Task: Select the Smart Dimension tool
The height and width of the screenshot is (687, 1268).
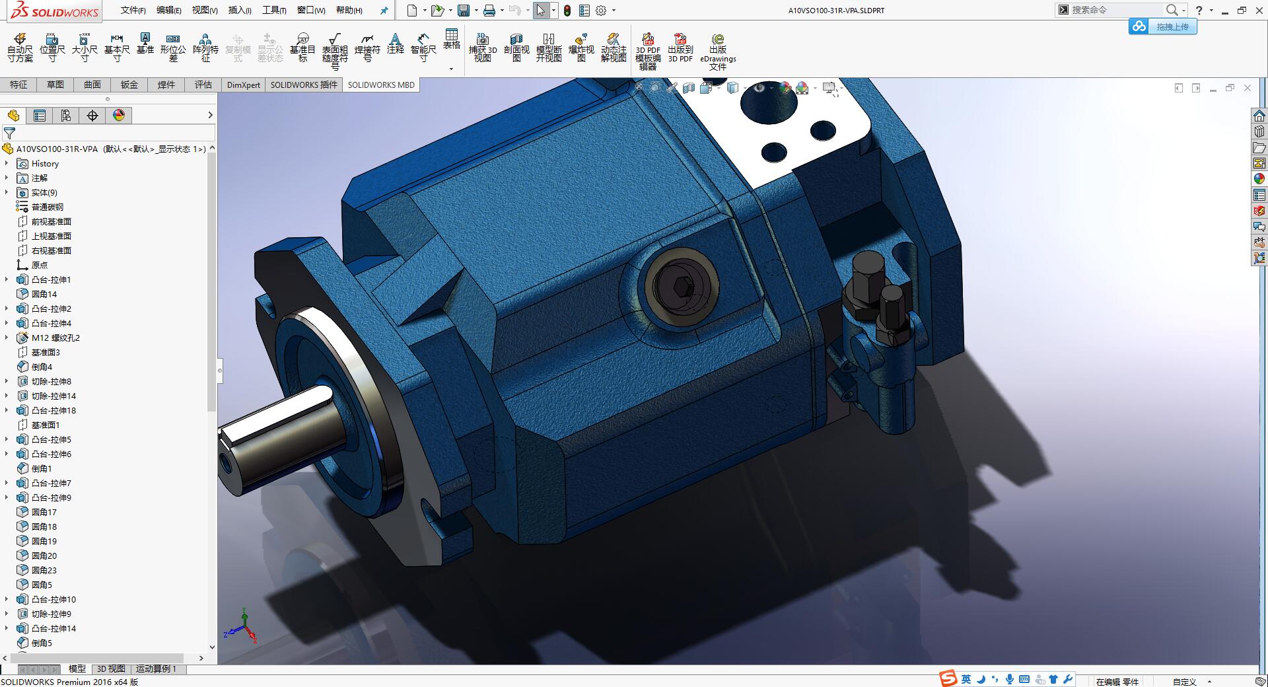Action: [x=423, y=48]
